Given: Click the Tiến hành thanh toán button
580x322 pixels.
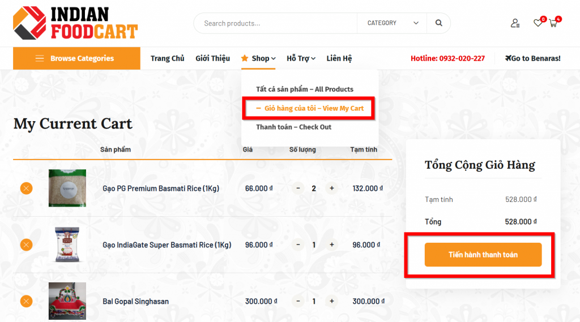Looking at the screenshot, I should (x=483, y=254).
